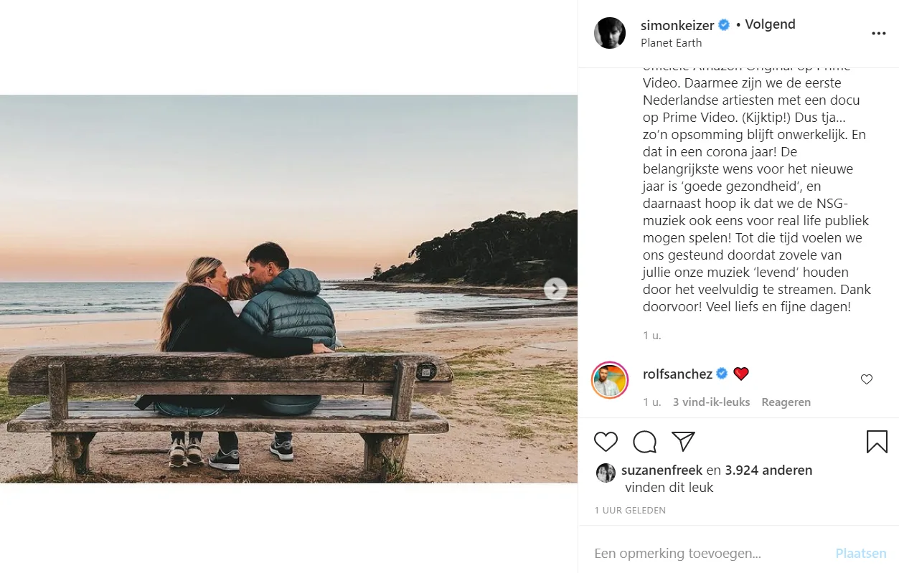The width and height of the screenshot is (899, 573).
Task: Click the simonkeizer username link
Action: (x=677, y=25)
